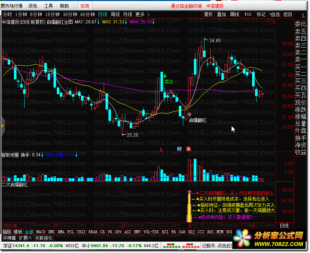Add stock via +自选 button
The height and width of the screenshot is (253, 310).
coord(274,14)
